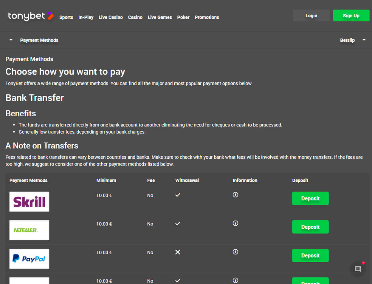This screenshot has height=284, width=372.
Task: Click the 'Payment Methods' table column header
Action: [x=29, y=180]
